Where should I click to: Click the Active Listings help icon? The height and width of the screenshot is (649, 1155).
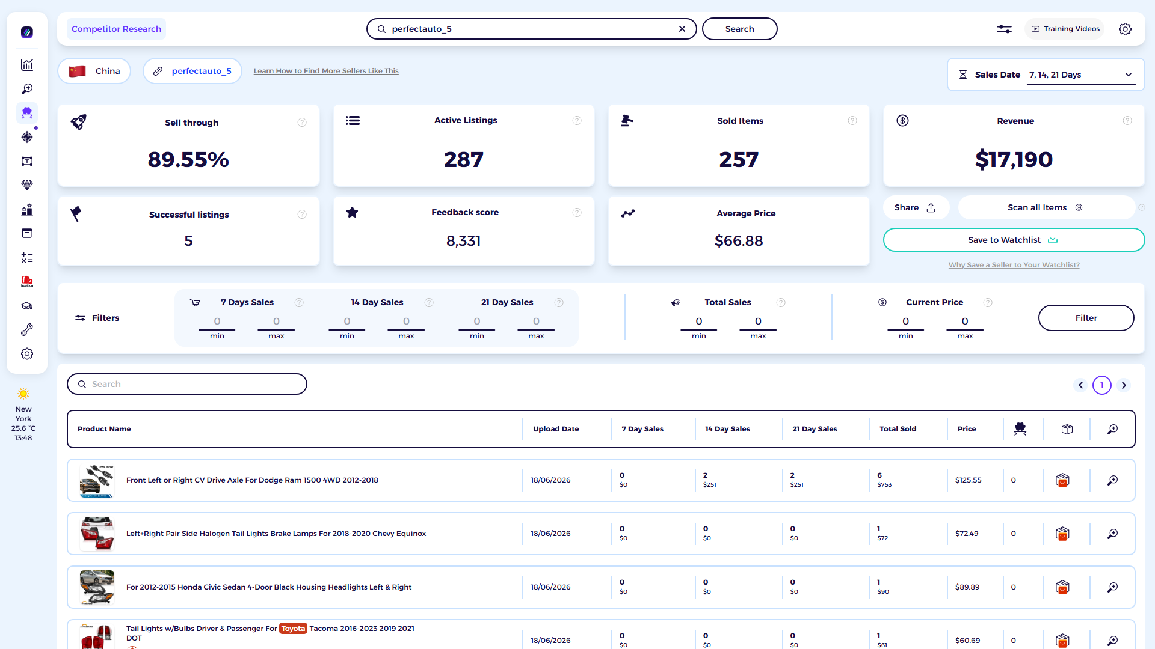(577, 121)
